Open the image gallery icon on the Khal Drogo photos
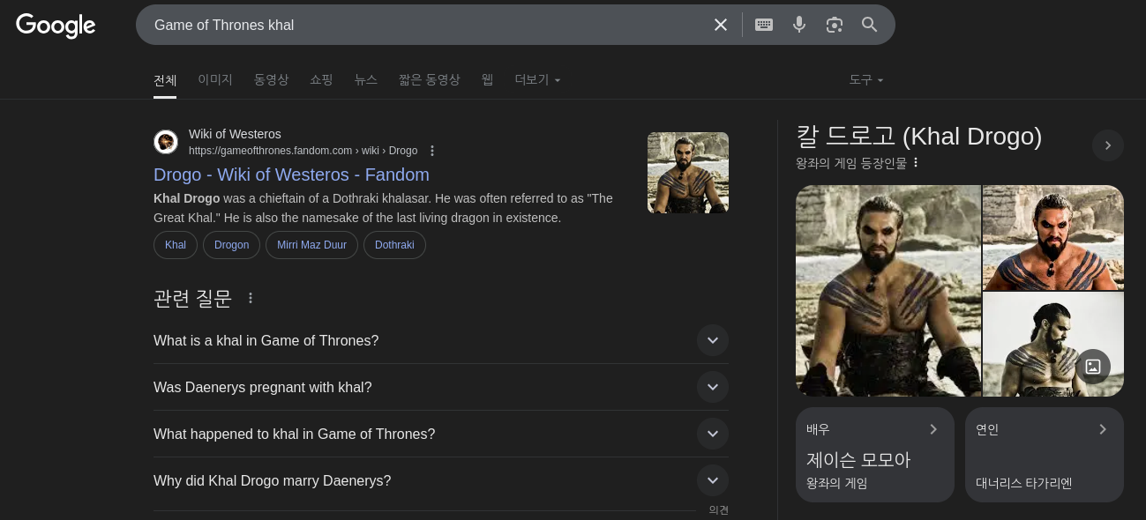The image size is (1146, 520). 1093,367
